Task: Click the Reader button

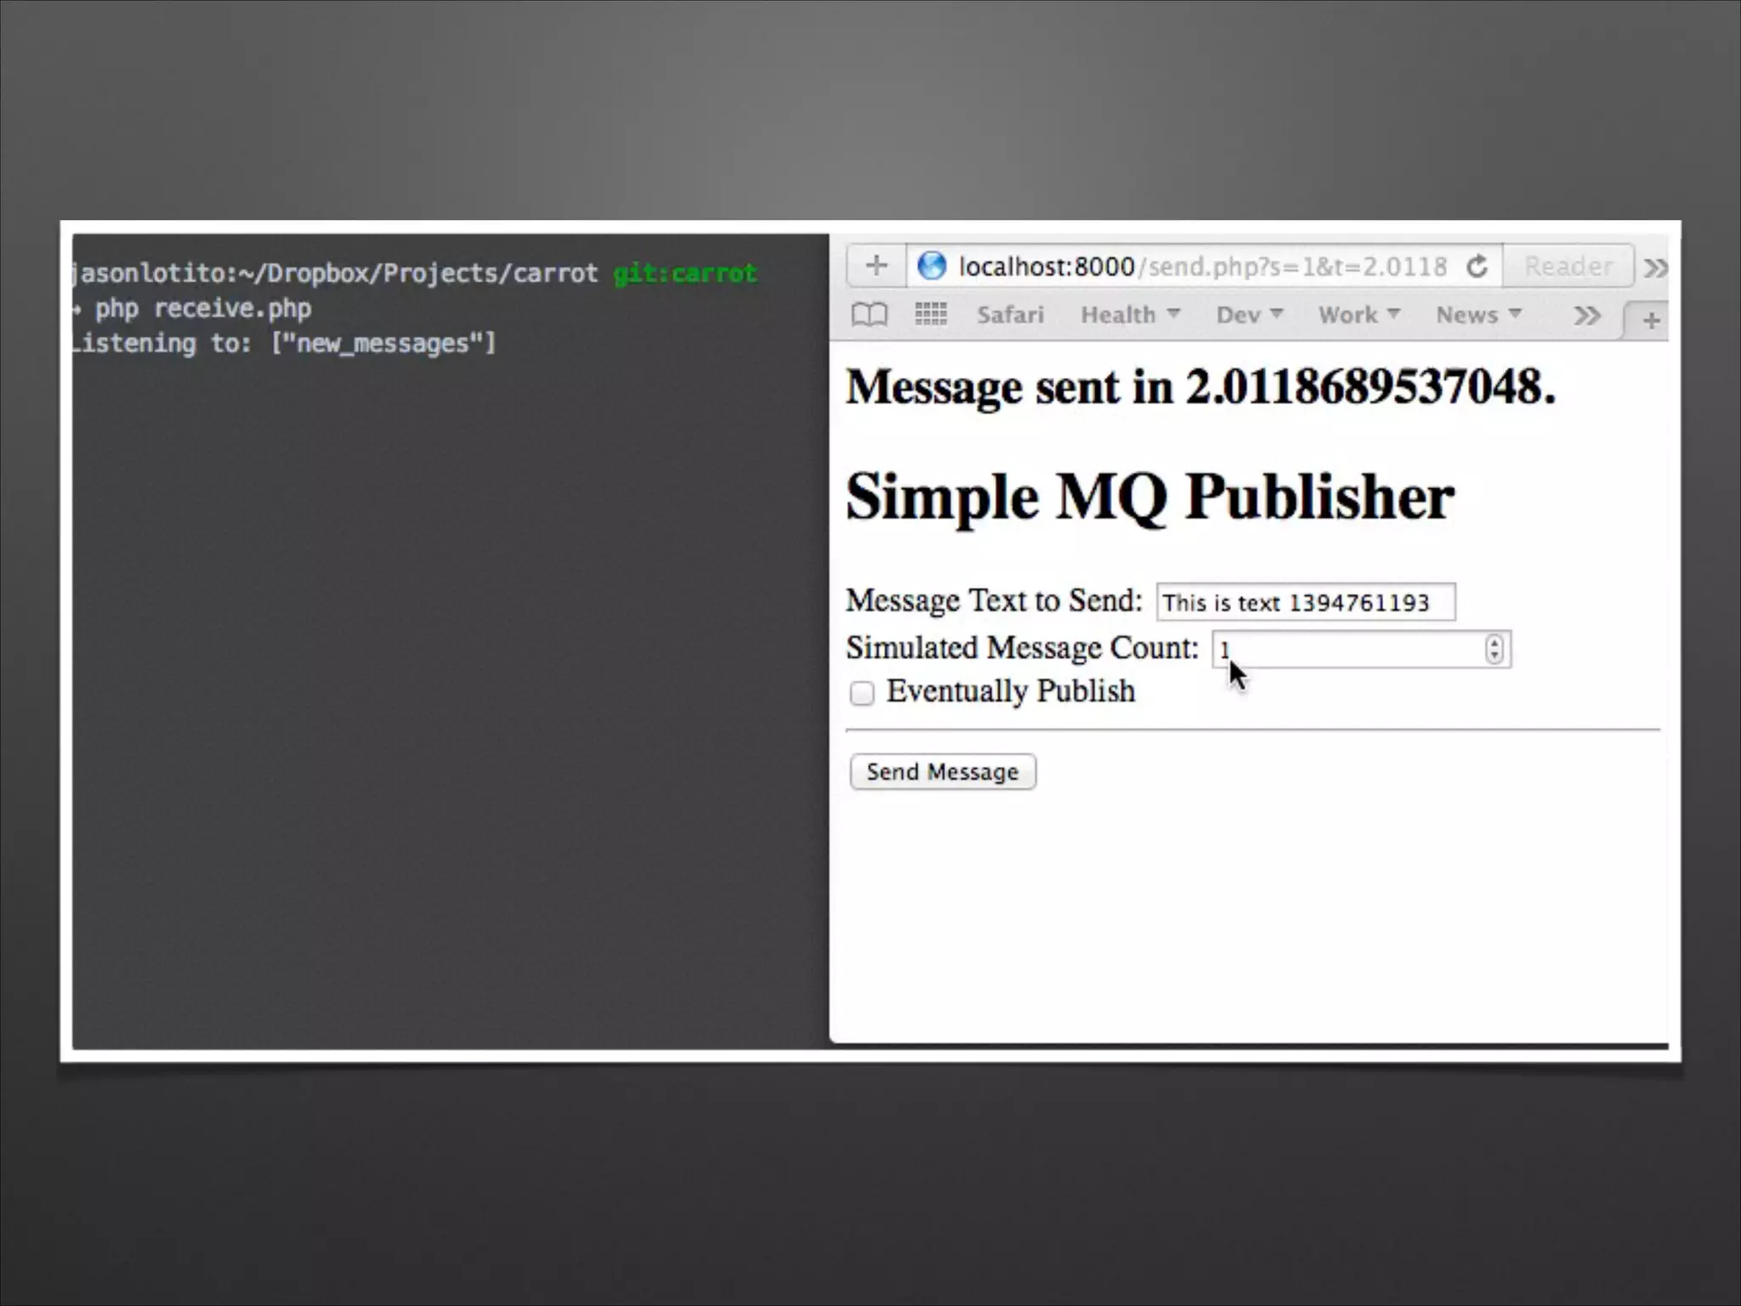Action: coord(1568,267)
